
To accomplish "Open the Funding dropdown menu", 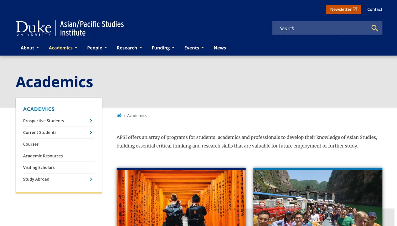I will tap(163, 48).
